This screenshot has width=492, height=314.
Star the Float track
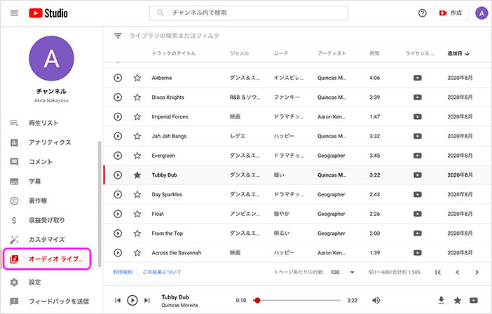[137, 214]
